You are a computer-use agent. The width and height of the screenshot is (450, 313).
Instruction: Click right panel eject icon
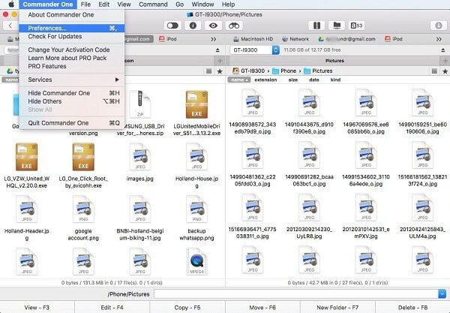point(443,50)
